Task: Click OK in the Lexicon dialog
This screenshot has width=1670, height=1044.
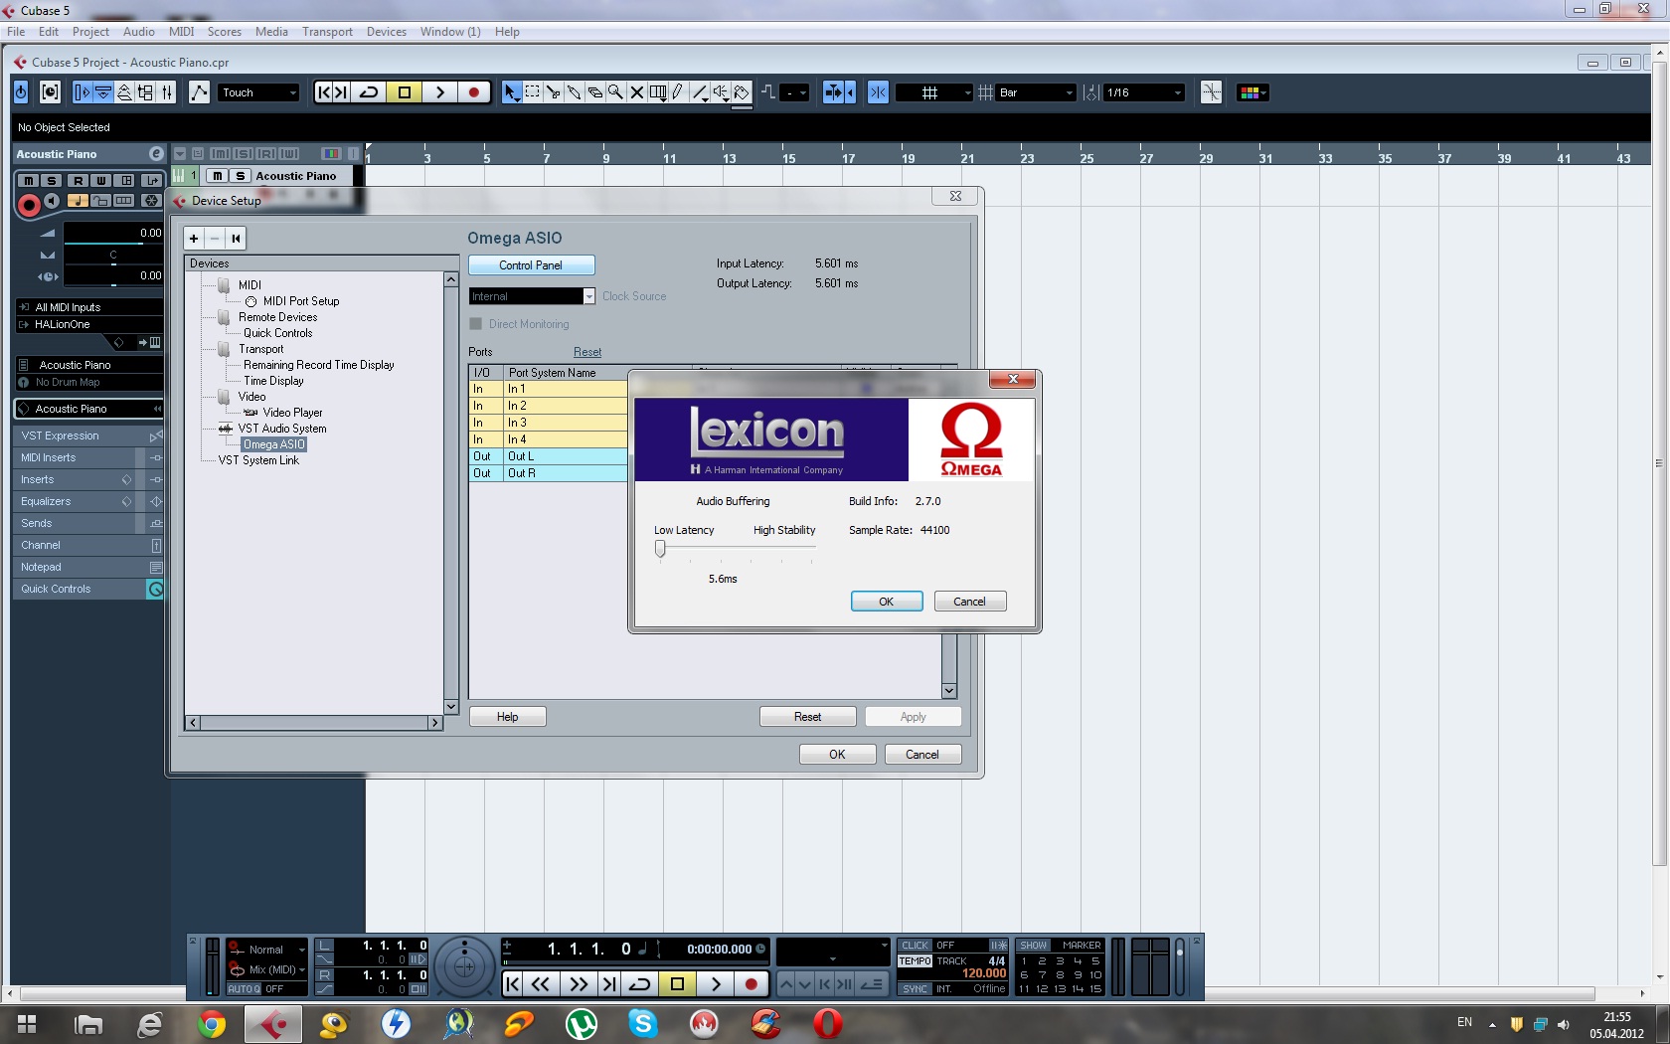Action: [x=887, y=602]
